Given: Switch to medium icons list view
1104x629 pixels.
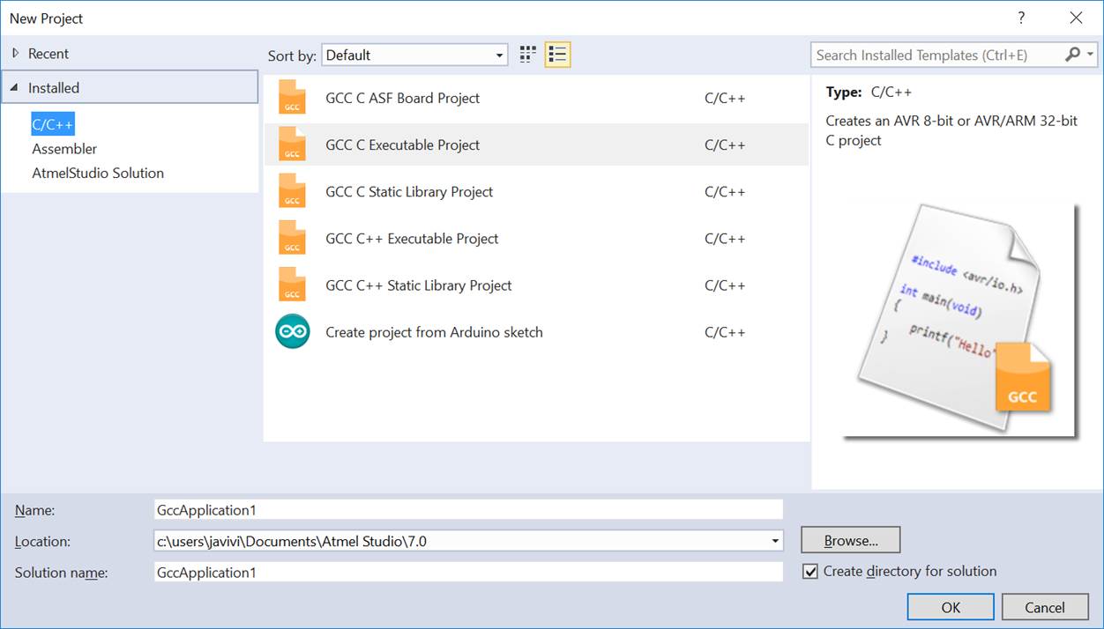Looking at the screenshot, I should coord(557,55).
